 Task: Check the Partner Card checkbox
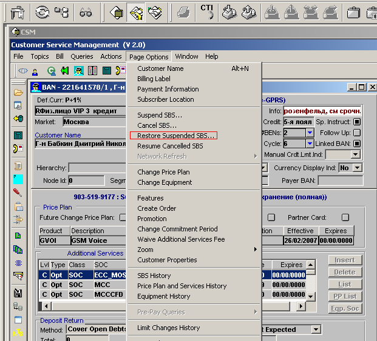click(345, 217)
